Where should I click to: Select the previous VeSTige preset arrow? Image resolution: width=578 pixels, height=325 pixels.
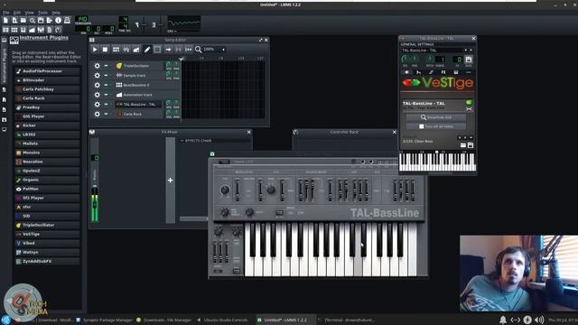tap(460, 137)
